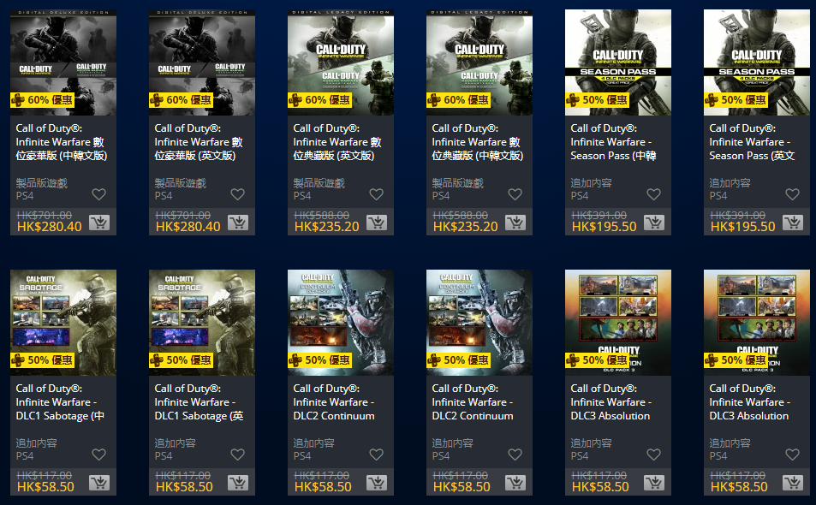Click second DLC2 Continuum cover thumbnail
Screen dimensions: 816x505
pos(479,323)
